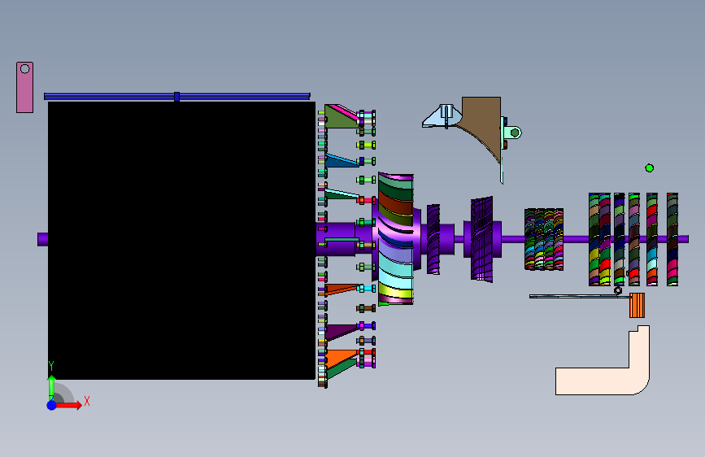The height and width of the screenshot is (457, 705).
Task: Select the pink plate with a hole
Action: coord(24,87)
